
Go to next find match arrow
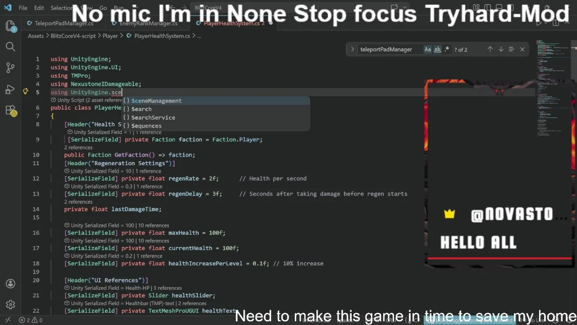(x=501, y=49)
